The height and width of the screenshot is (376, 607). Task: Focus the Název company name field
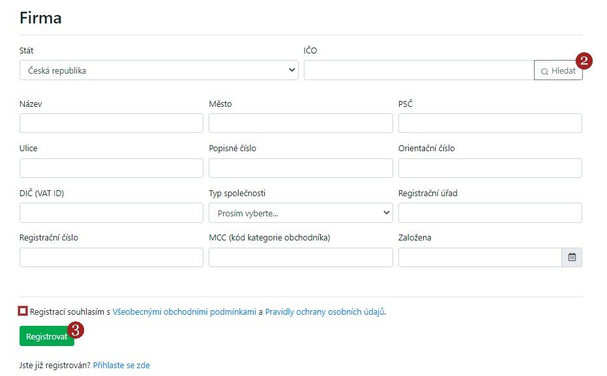(x=111, y=123)
